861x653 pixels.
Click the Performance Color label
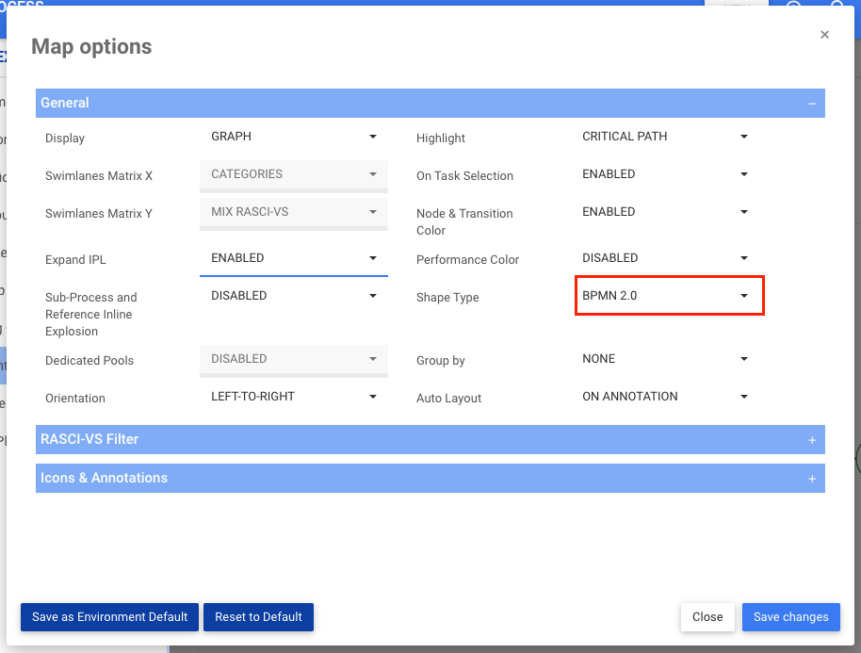coord(467,260)
